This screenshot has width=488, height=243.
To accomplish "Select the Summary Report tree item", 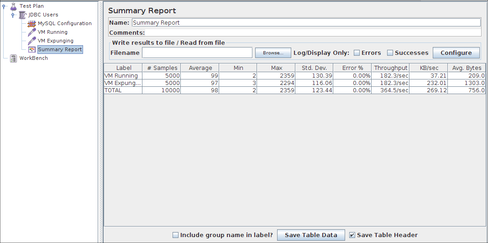I will 60,49.
